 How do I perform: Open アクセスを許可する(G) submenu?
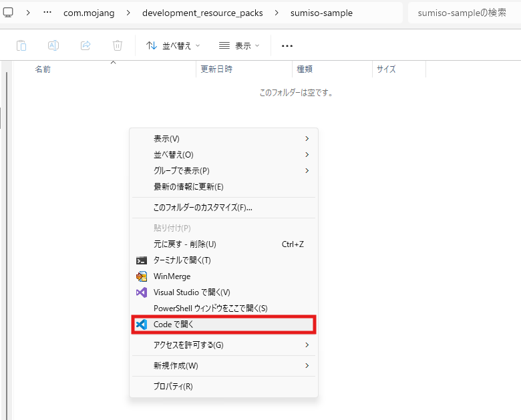pos(224,345)
